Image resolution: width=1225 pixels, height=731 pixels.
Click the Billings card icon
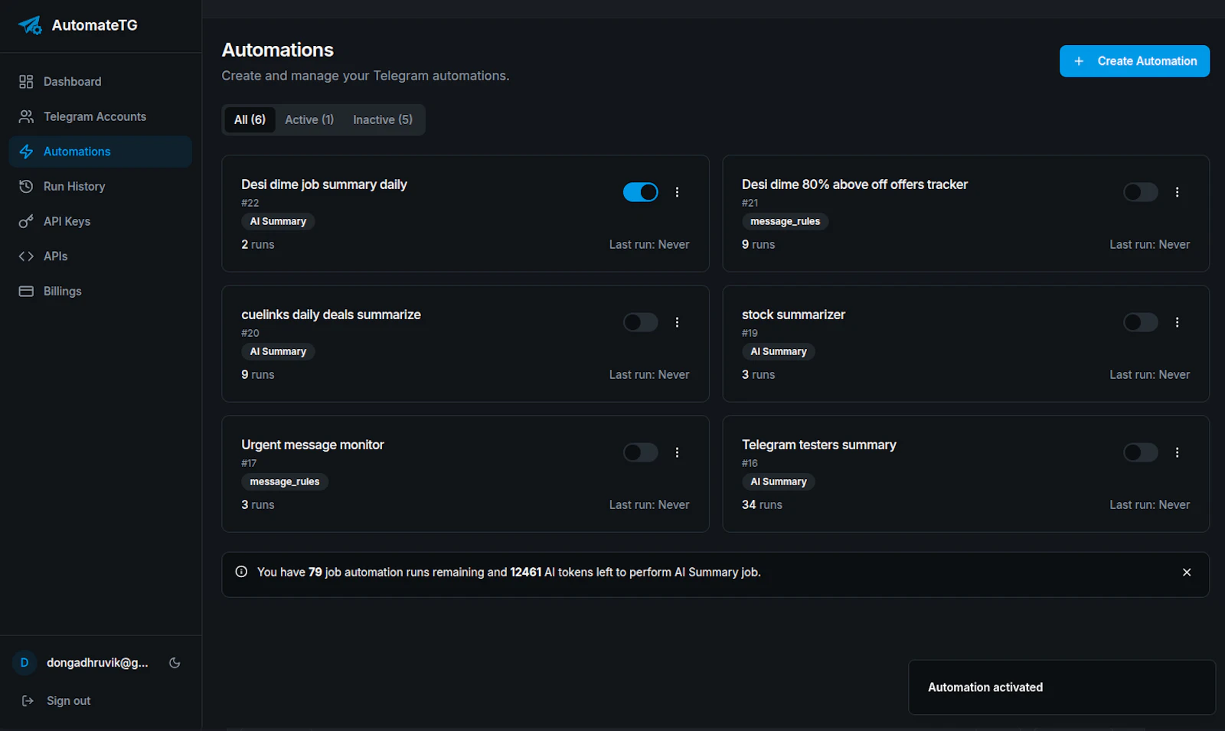pos(26,291)
